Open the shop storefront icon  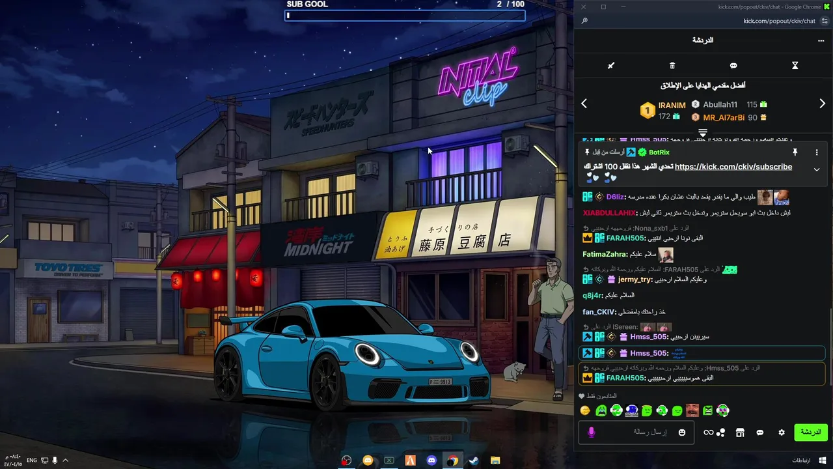tap(740, 433)
